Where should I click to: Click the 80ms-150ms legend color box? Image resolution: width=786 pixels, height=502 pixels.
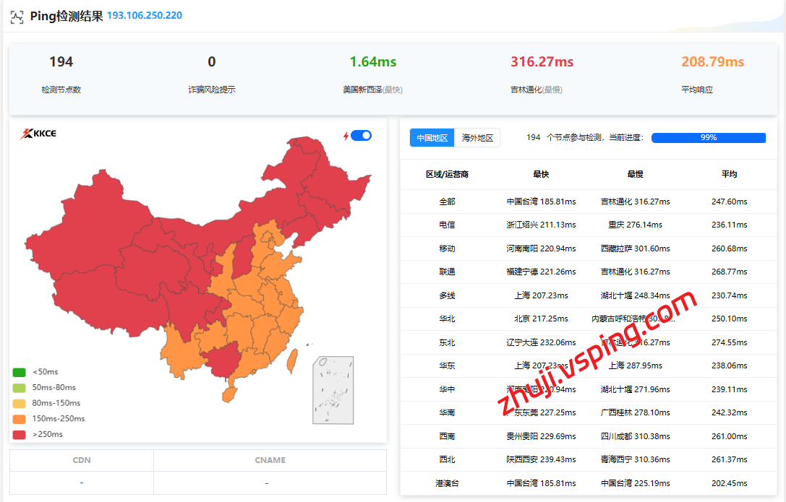(x=20, y=404)
